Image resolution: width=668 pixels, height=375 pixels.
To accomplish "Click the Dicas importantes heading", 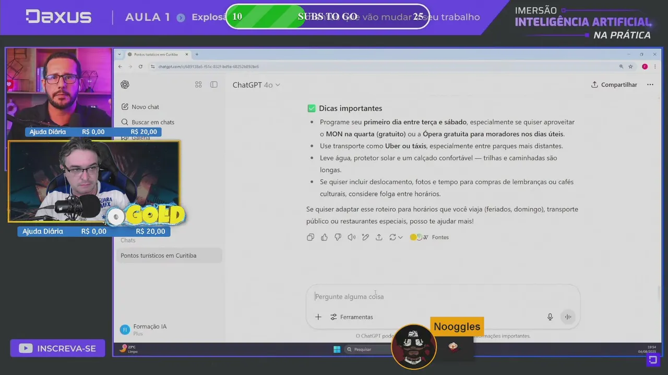I will click(x=350, y=108).
